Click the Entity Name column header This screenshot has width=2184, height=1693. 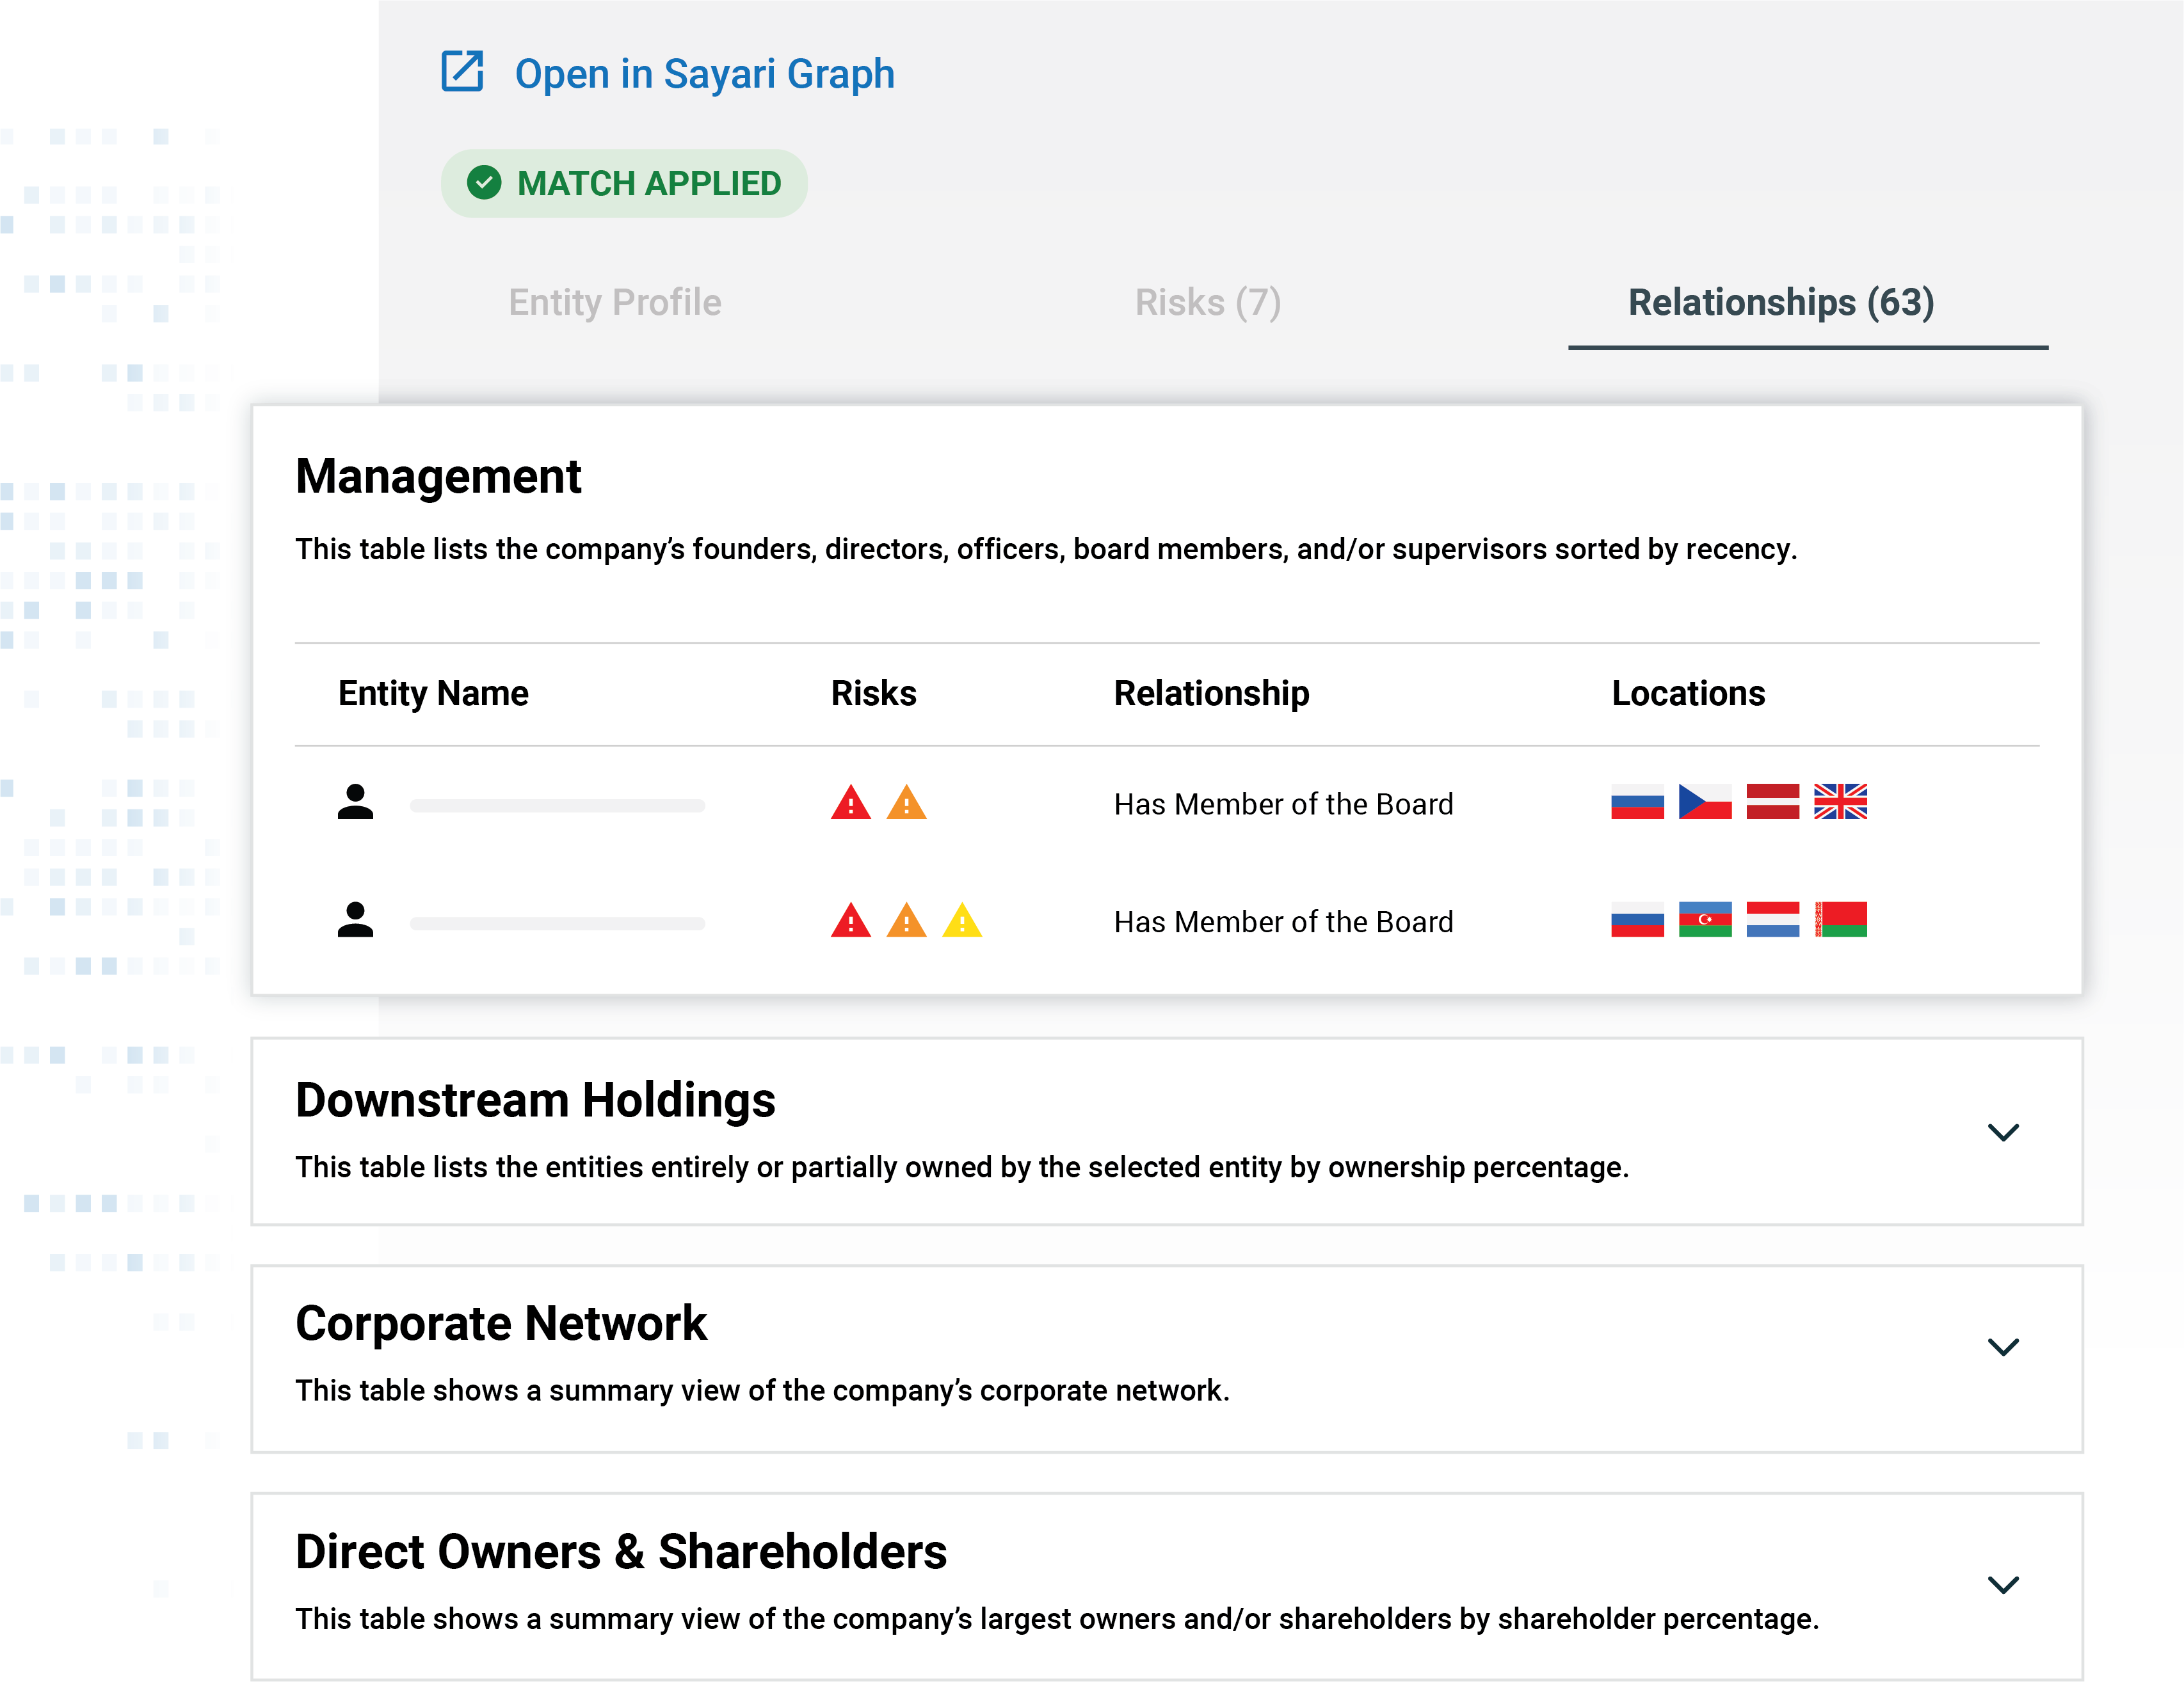pos(433,694)
